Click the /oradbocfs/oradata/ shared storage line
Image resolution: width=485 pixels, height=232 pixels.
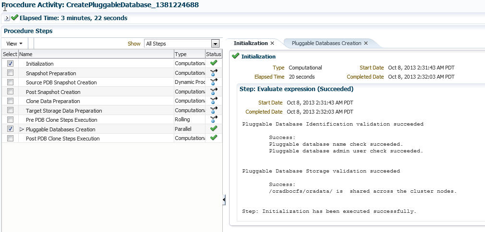[363, 191]
